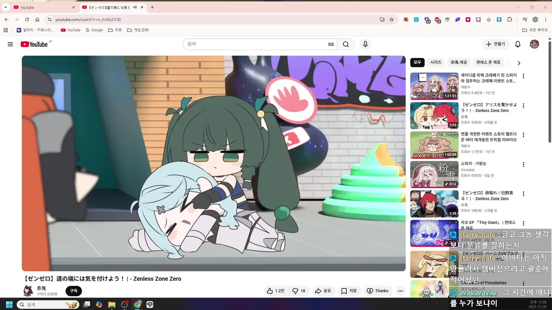552x310 pixels.
Task: Open the YouTube hamburger guide menu
Action: (x=10, y=44)
